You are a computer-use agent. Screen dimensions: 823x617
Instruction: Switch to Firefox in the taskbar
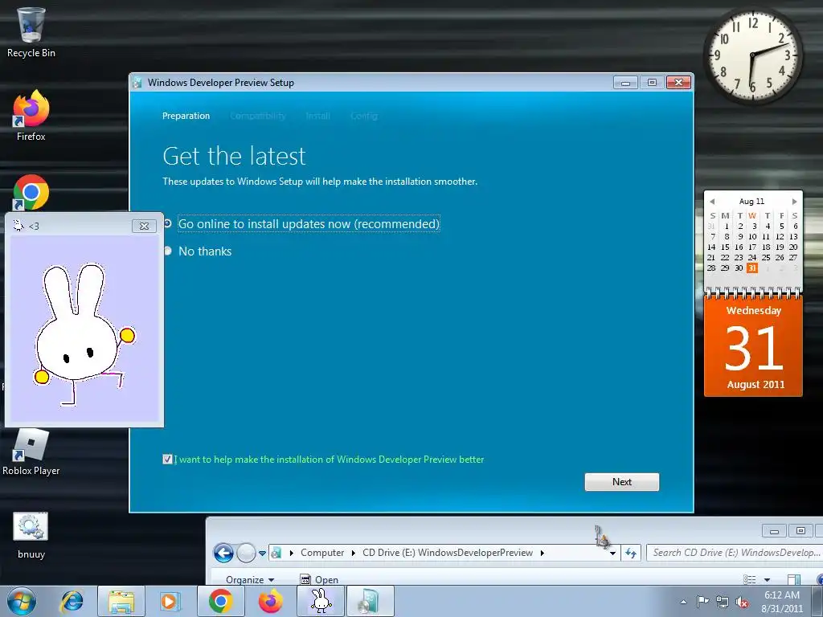pos(270,601)
